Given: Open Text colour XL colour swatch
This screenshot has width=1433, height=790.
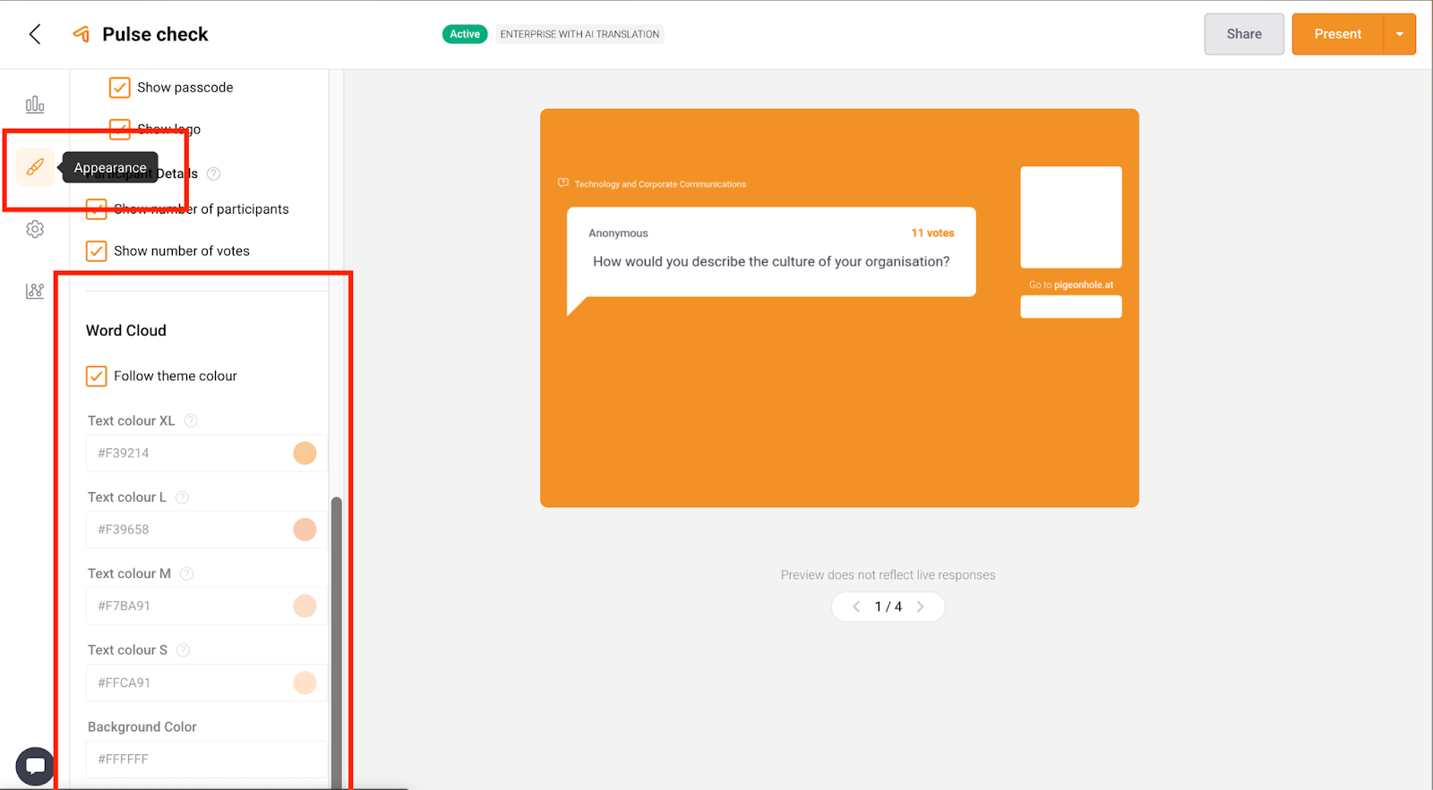Looking at the screenshot, I should click(x=305, y=454).
